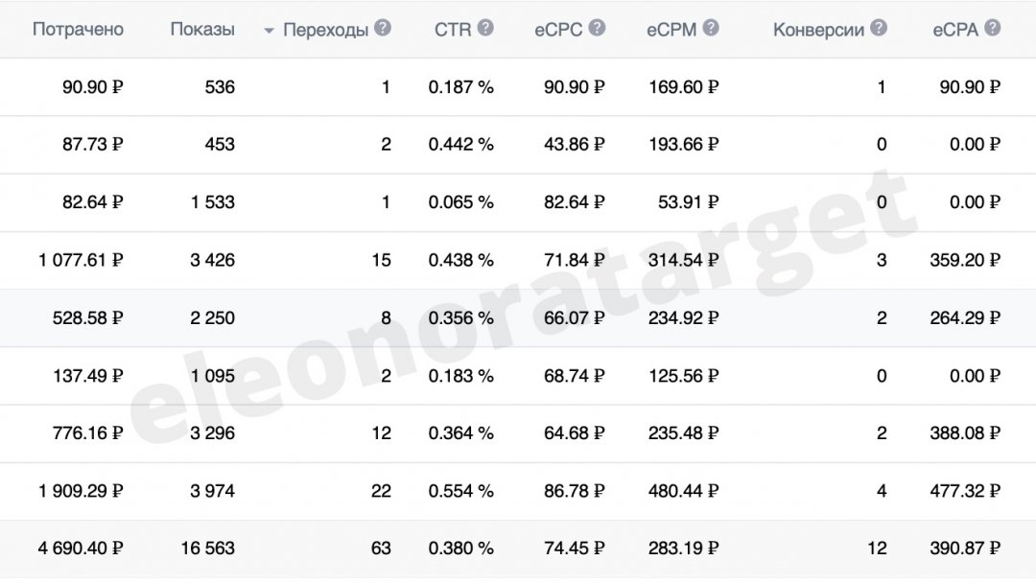Select the highlighted row with 528.58 ₽
Screen dimensions: 1036x584
coord(518,317)
